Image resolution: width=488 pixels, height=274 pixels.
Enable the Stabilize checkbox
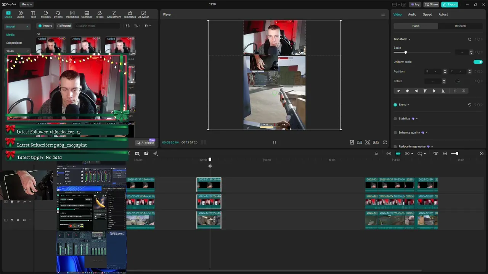[395, 119]
